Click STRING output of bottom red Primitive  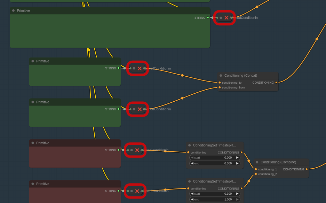pyautogui.click(x=119, y=191)
